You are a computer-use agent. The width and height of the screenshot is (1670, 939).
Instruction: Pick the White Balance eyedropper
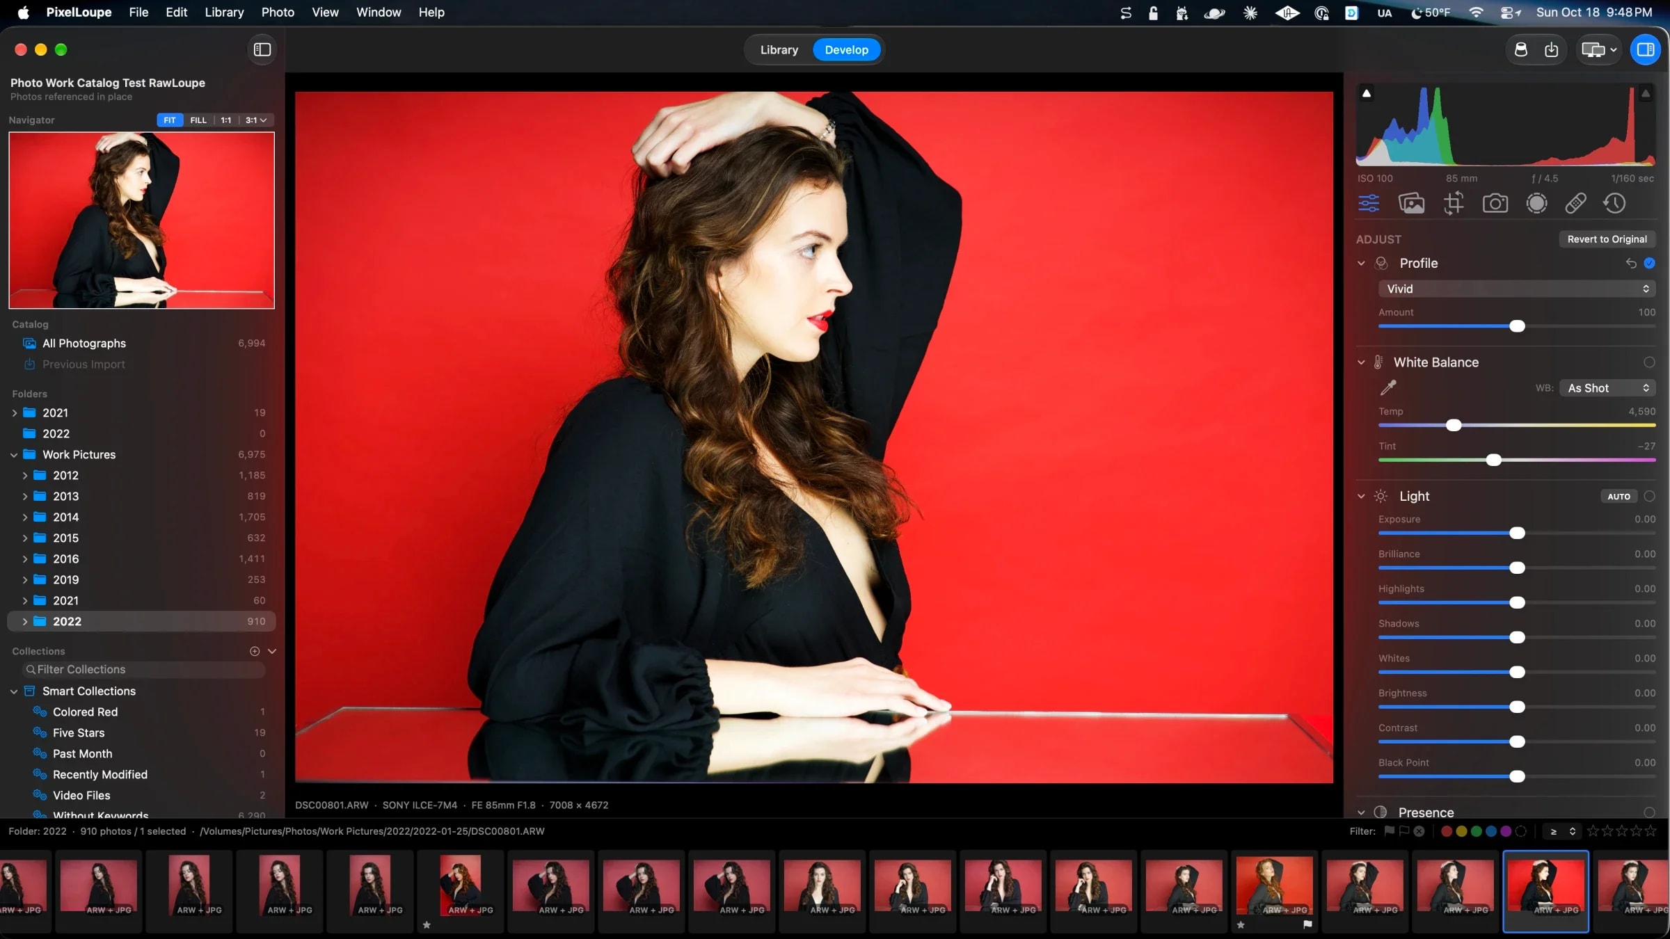[x=1388, y=387]
